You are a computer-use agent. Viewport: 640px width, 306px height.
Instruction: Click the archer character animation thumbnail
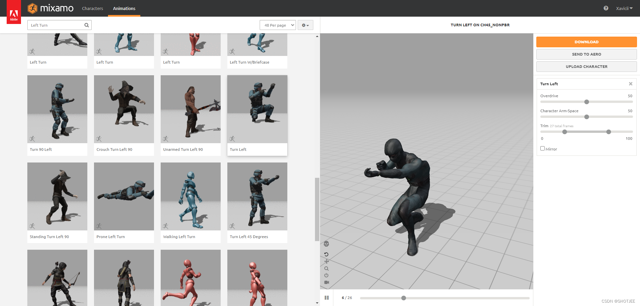[x=57, y=278]
